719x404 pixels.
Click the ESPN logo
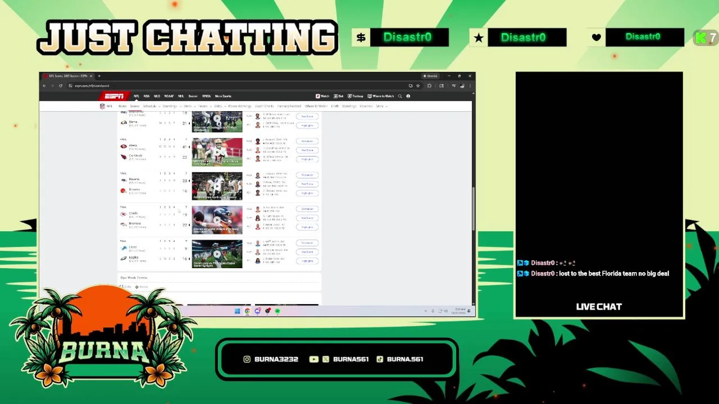pyautogui.click(x=114, y=96)
